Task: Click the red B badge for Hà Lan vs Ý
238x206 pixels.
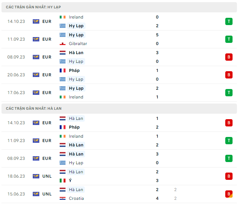Action: coord(229,176)
